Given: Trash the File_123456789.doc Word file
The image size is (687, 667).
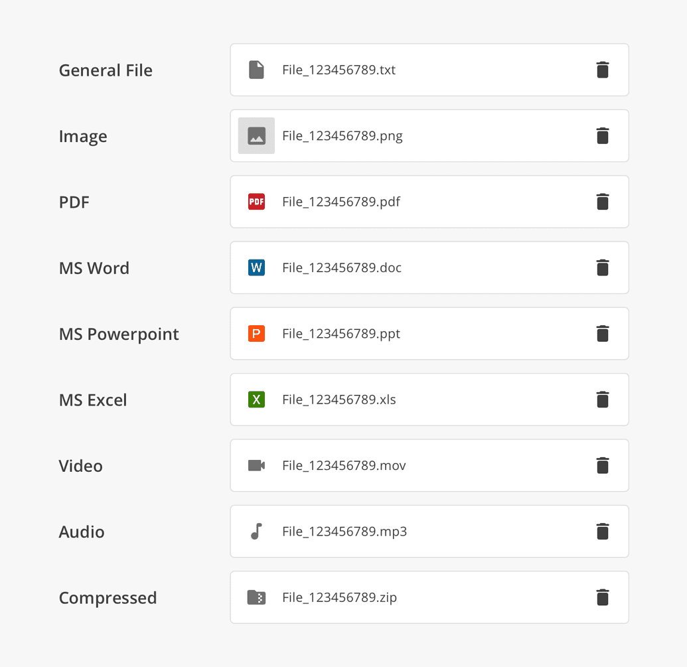Looking at the screenshot, I should tap(603, 267).
